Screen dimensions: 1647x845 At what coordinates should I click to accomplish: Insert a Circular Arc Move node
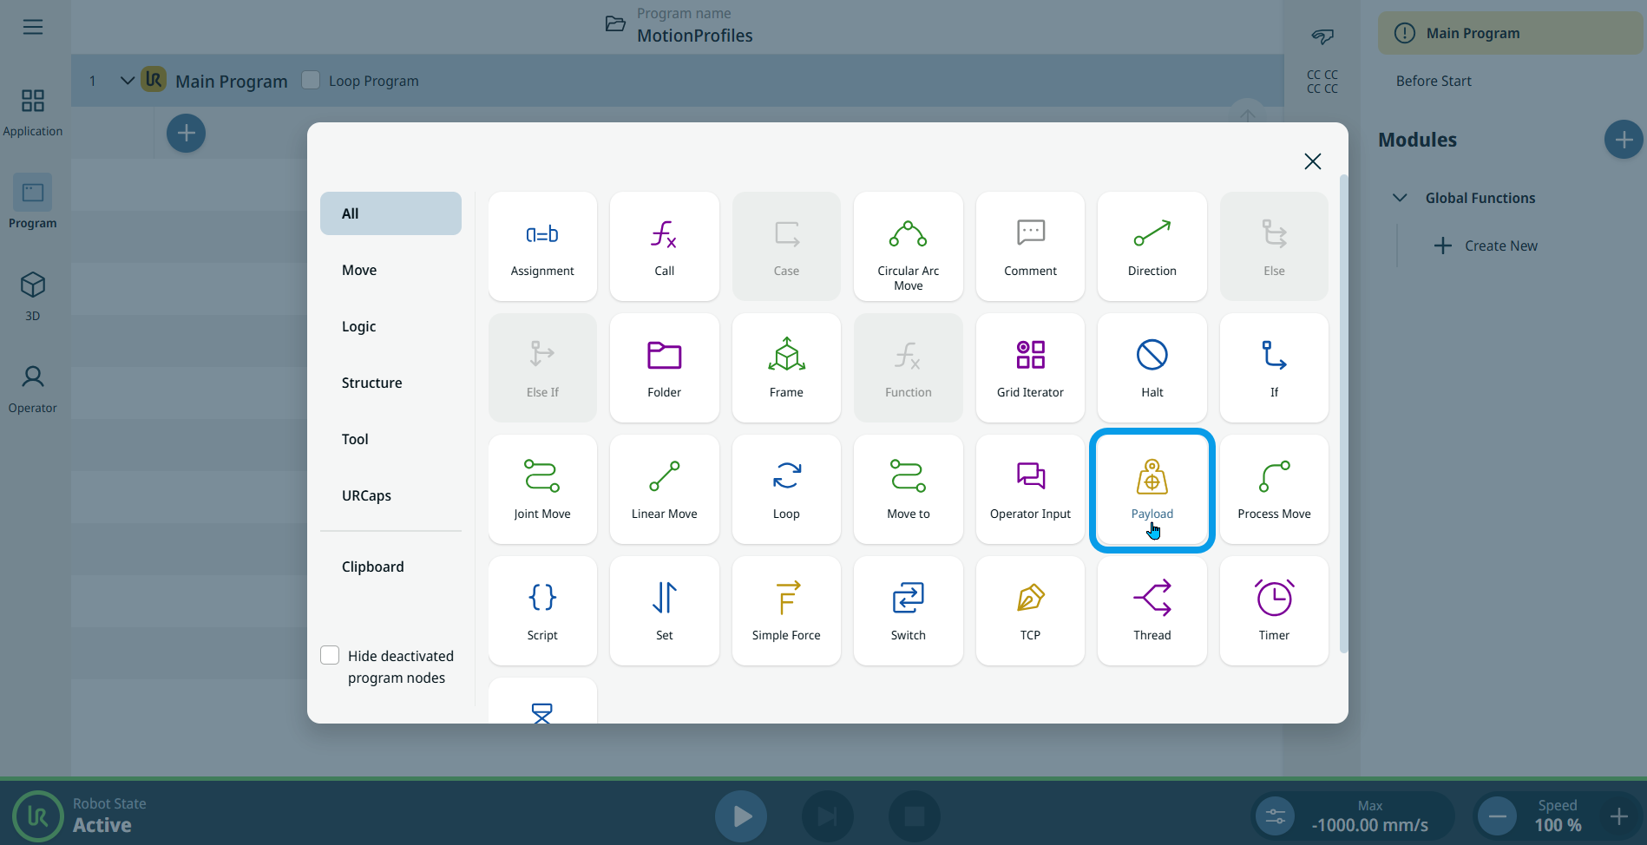click(x=908, y=246)
